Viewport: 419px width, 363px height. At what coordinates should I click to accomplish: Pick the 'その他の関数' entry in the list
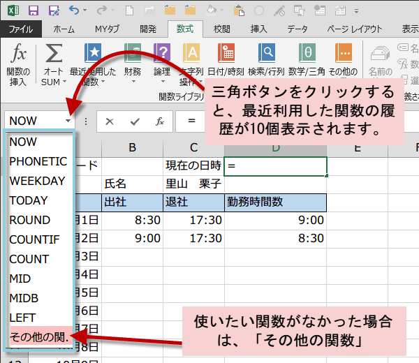click(x=38, y=338)
